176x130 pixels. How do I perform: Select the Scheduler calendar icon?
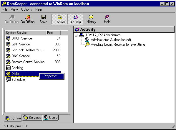click(8, 80)
